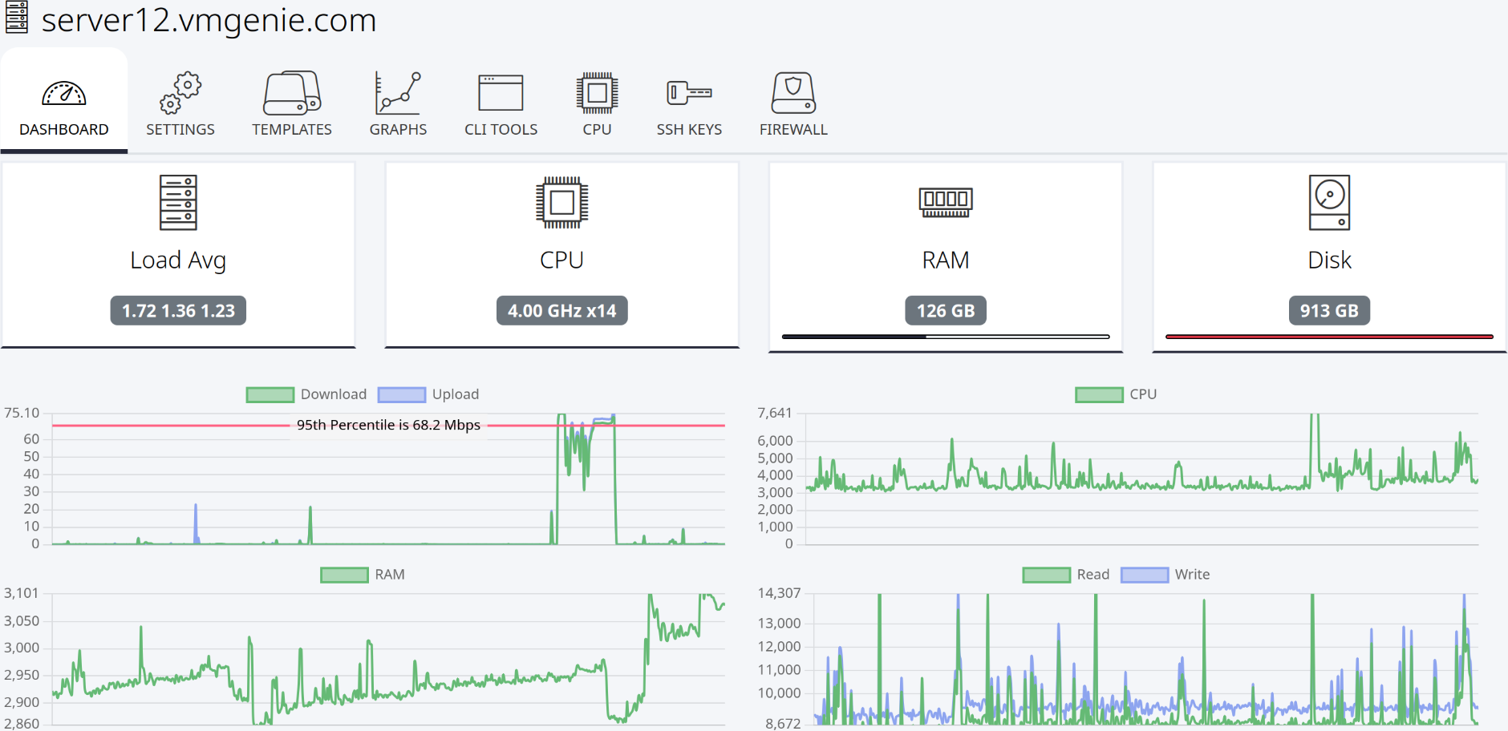Open the SSH Keys key icon
1508x731 pixels.
click(x=689, y=93)
